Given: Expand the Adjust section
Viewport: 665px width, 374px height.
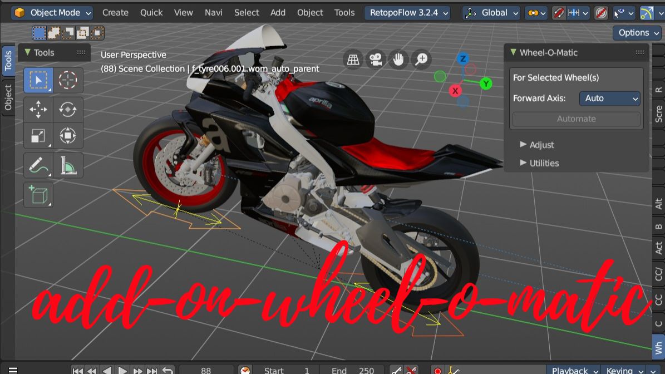Looking at the screenshot, I should pyautogui.click(x=537, y=145).
